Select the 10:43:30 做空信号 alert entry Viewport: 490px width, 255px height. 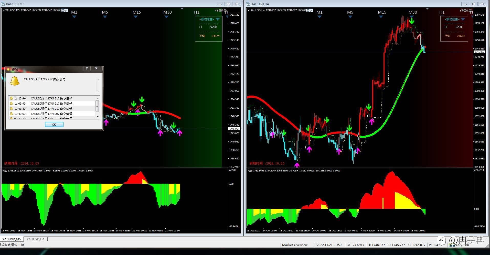point(54,109)
